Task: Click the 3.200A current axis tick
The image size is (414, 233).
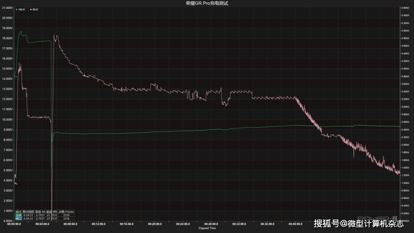Action: click(405, 99)
